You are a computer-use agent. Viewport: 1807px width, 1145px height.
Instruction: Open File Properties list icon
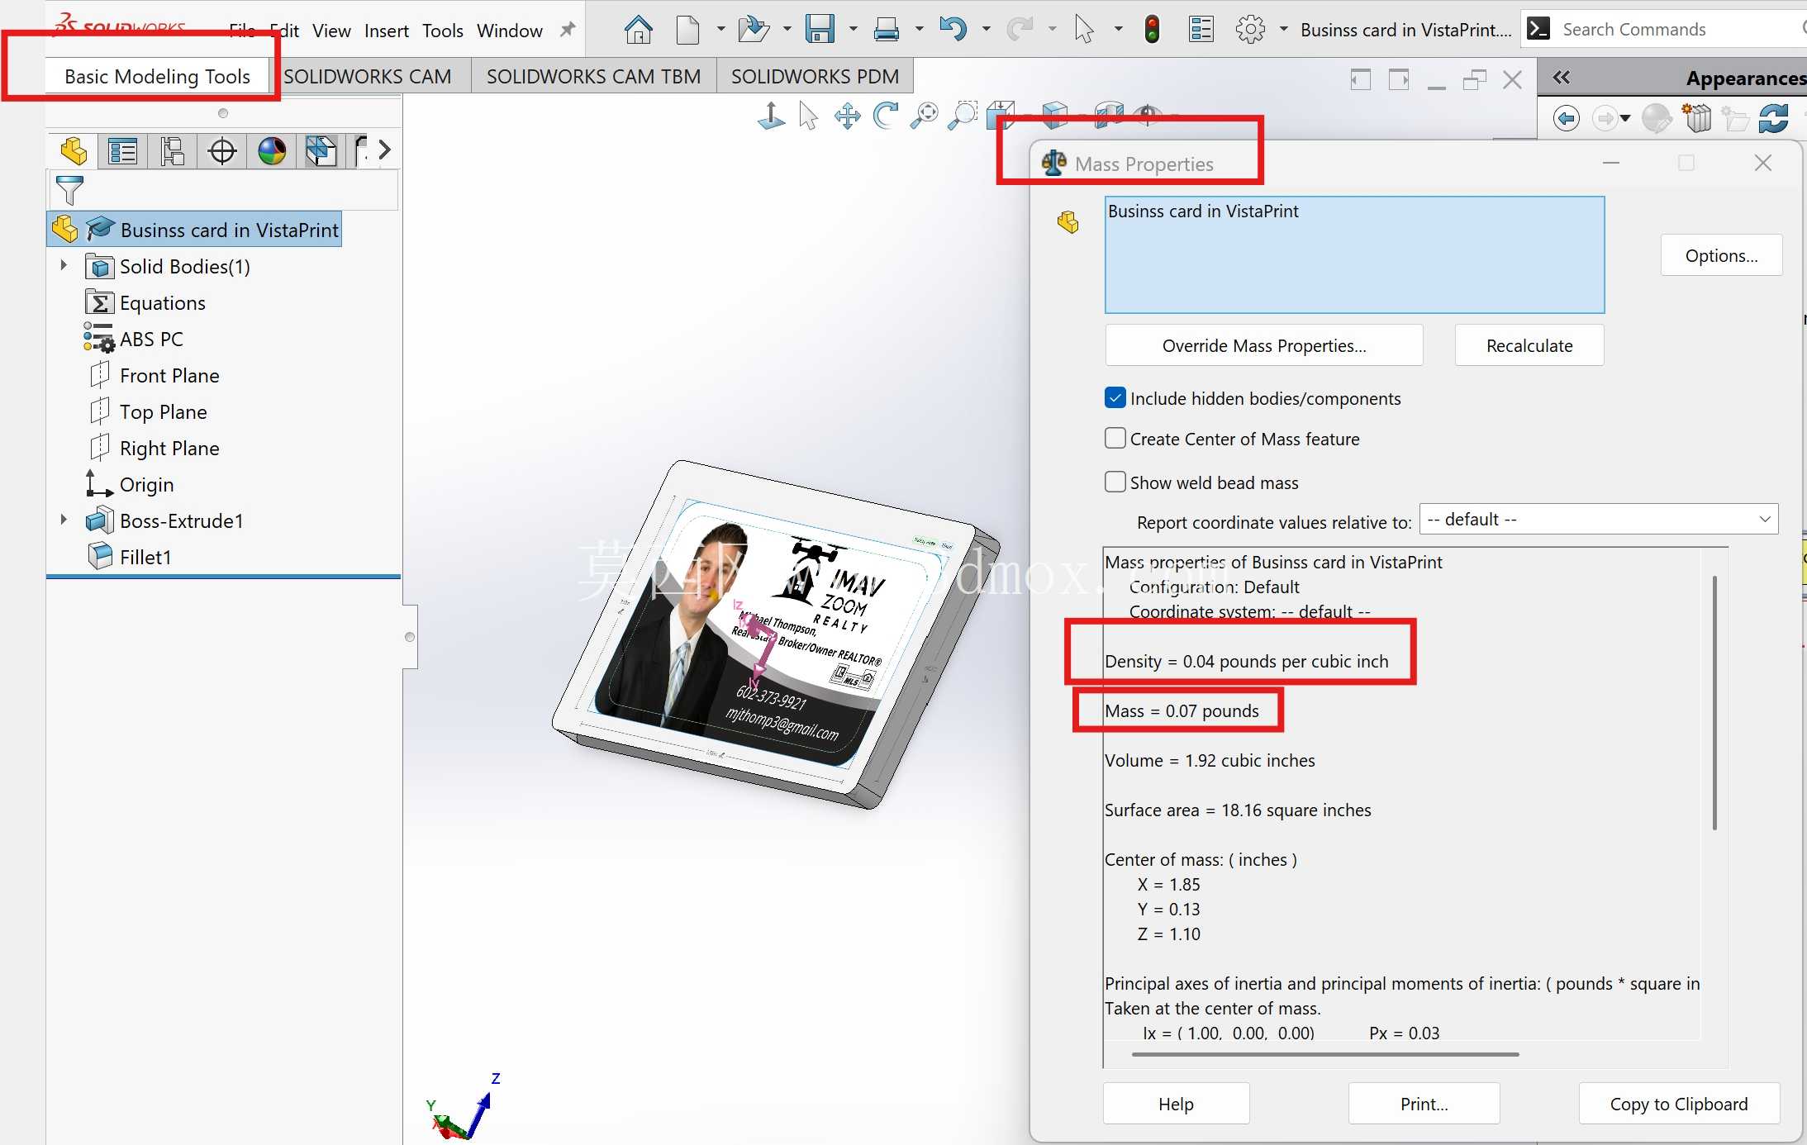1201,30
